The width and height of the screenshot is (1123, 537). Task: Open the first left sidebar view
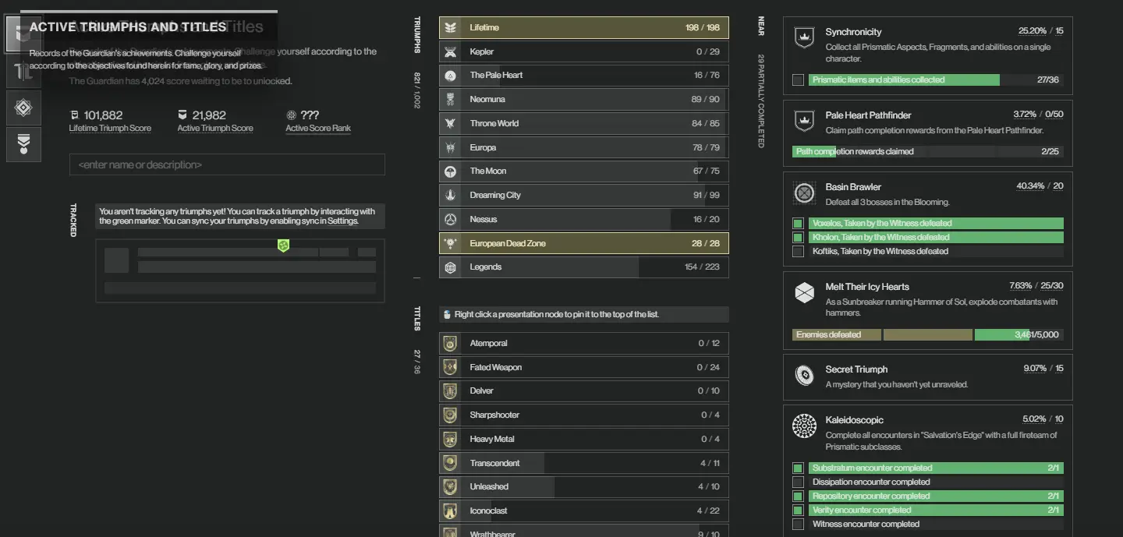click(23, 35)
